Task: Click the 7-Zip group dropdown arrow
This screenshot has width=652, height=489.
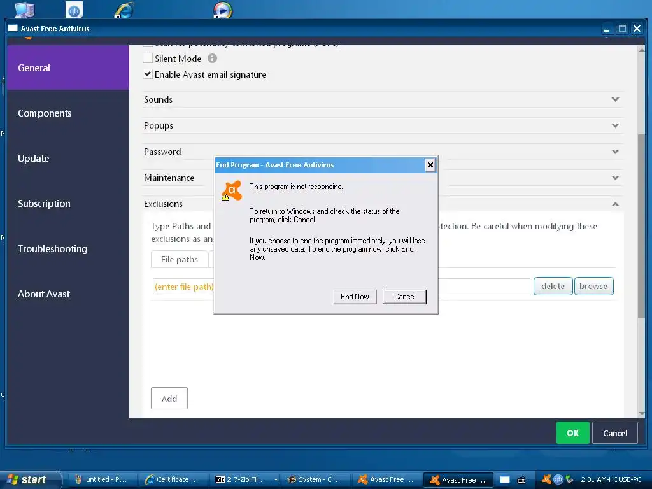Action: click(x=275, y=479)
